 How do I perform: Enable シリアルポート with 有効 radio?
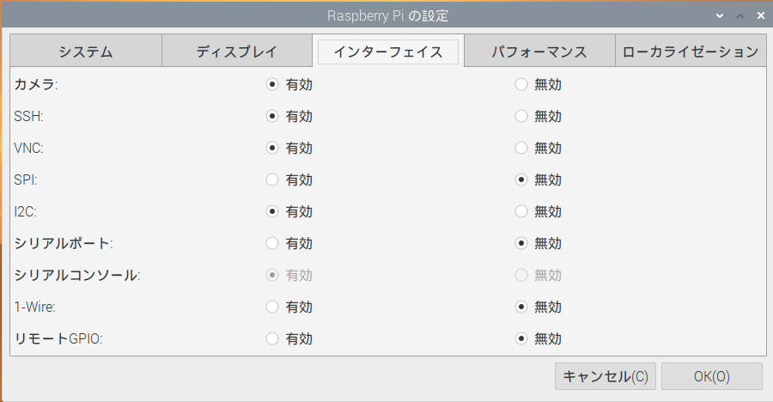pos(272,243)
